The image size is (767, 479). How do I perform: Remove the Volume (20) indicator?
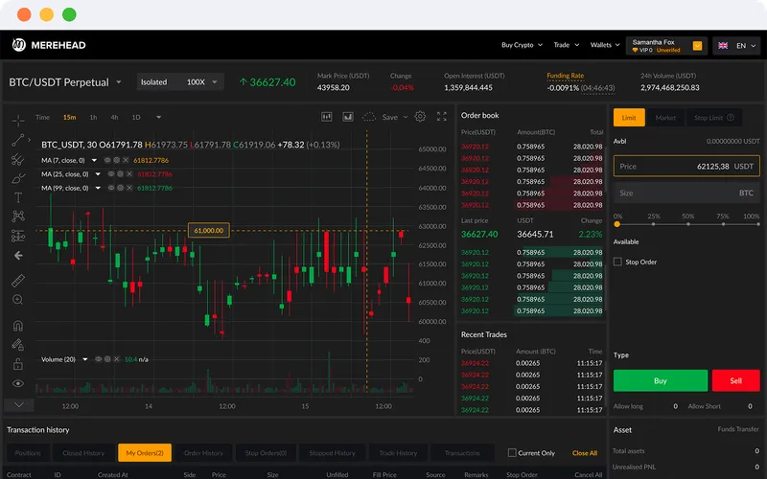(x=116, y=359)
